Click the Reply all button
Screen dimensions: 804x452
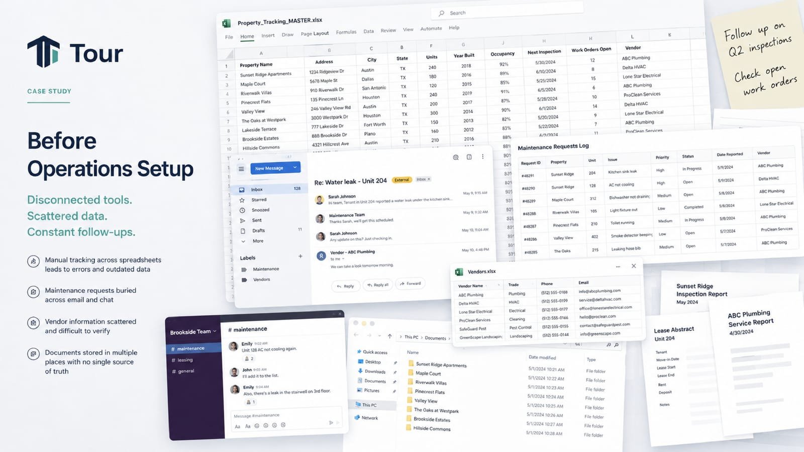pos(378,284)
